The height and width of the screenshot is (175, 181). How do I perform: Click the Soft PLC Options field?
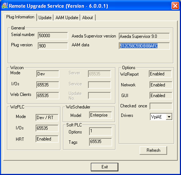click(100, 131)
